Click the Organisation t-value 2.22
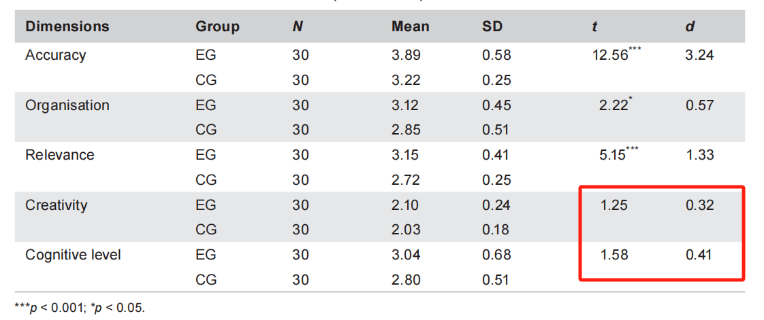 coord(614,105)
